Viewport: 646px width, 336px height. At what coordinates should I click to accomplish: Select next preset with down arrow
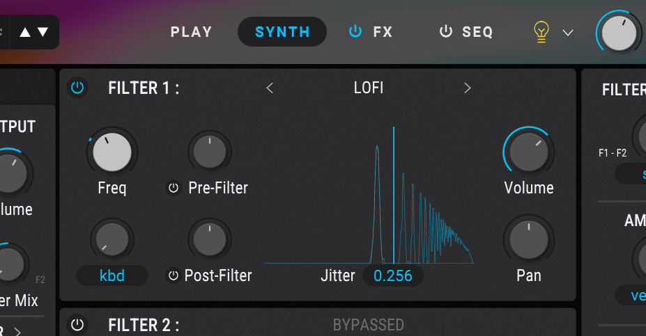coord(43,32)
